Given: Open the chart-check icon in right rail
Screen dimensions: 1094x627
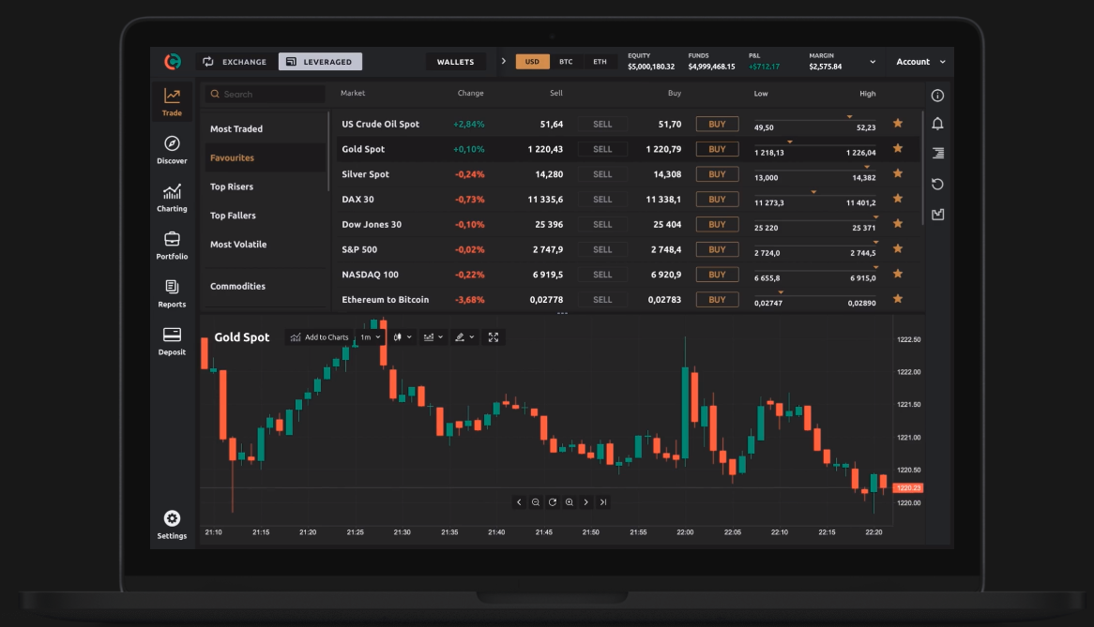Looking at the screenshot, I should [x=937, y=215].
